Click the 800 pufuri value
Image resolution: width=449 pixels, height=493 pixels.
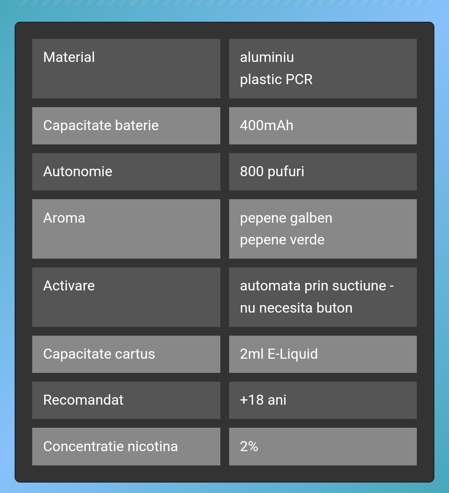click(272, 172)
